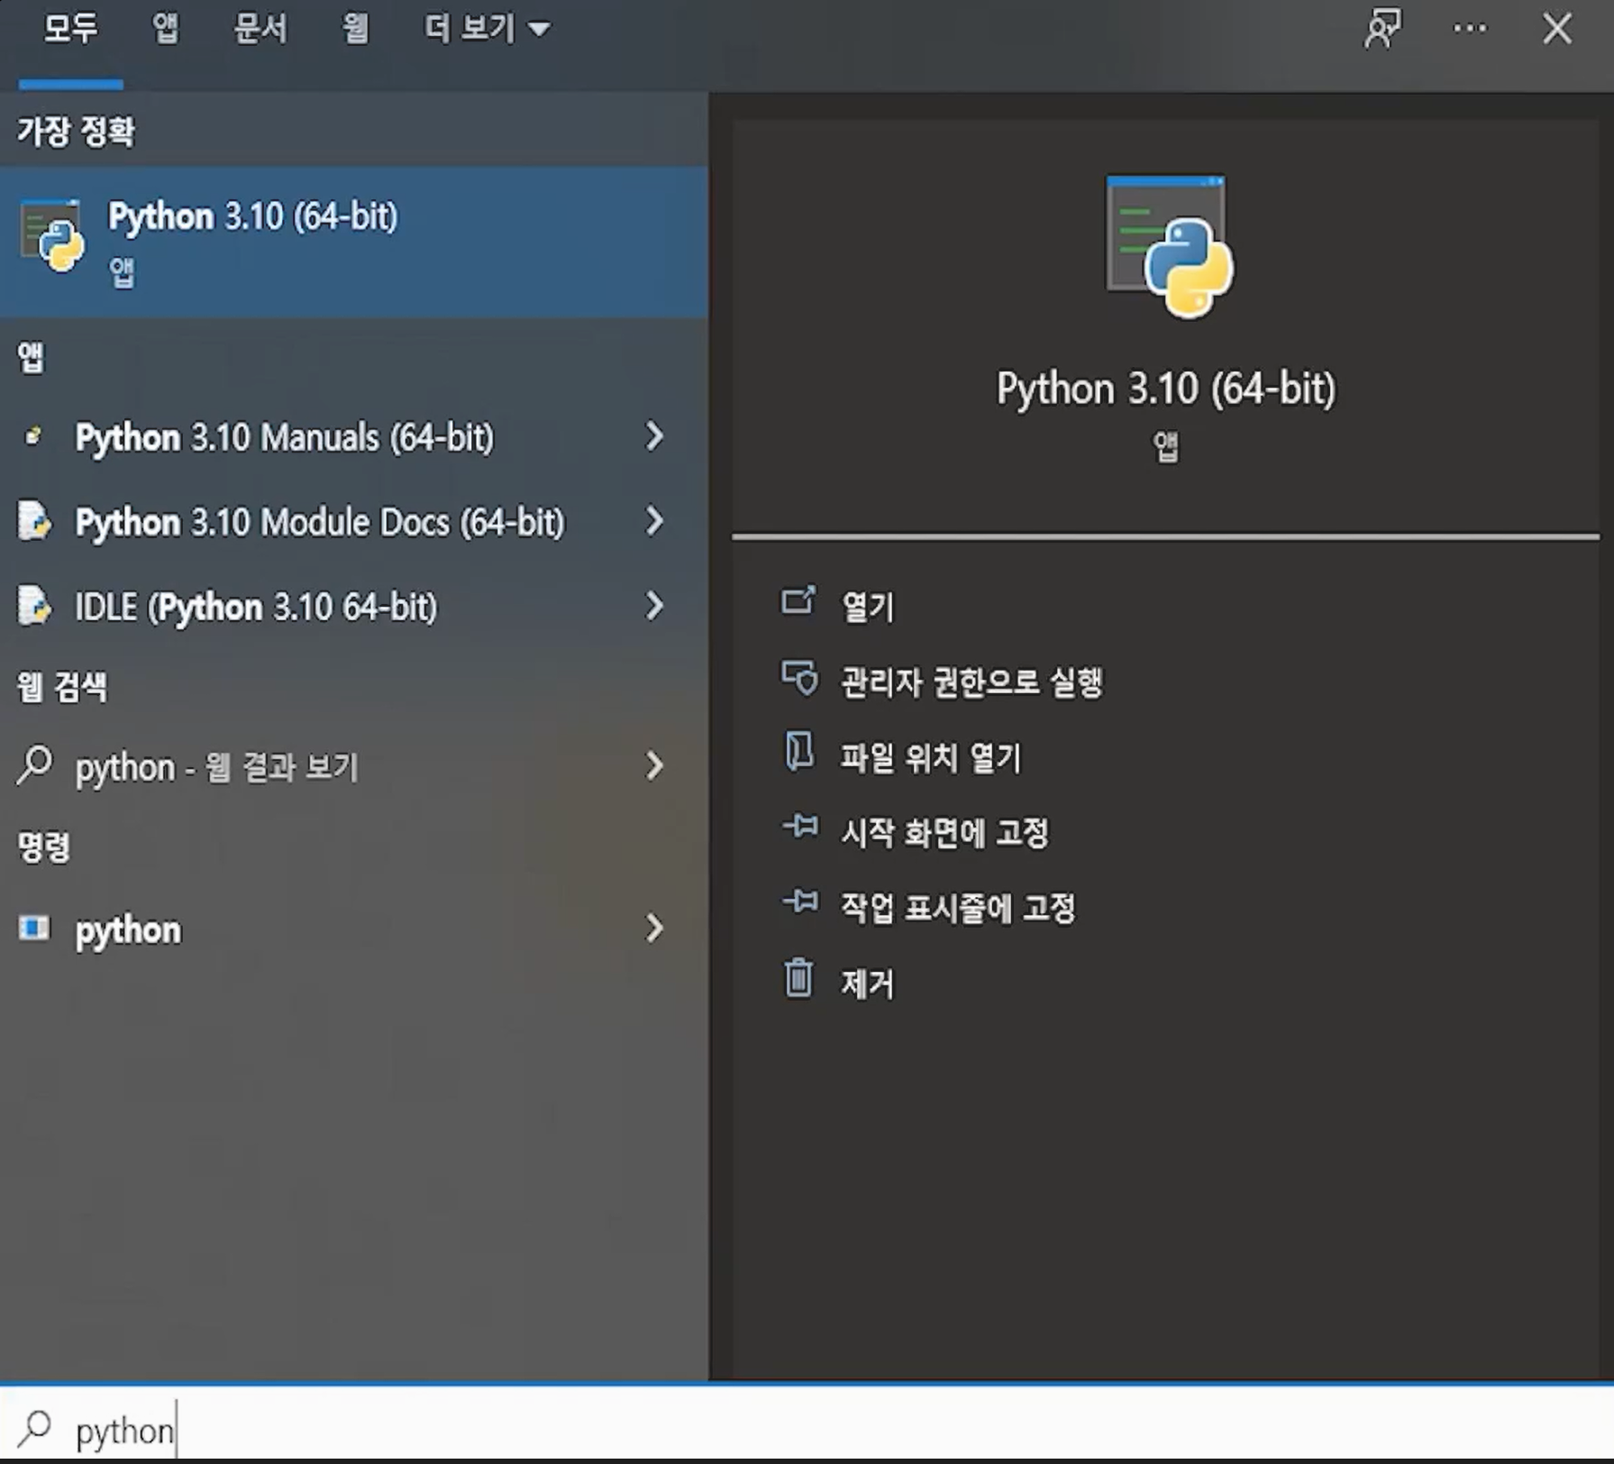Click the pin icon for 시작 화면에 고정

coord(800,826)
